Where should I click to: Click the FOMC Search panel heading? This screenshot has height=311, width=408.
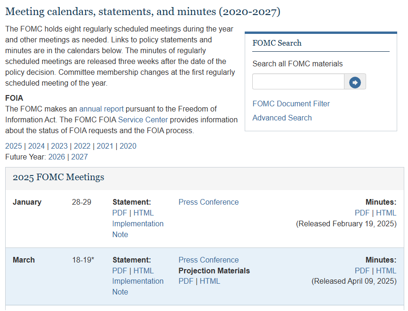pyautogui.click(x=277, y=43)
